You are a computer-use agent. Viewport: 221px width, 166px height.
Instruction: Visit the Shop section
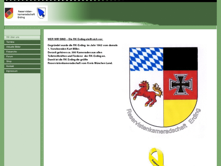[x=22, y=61]
